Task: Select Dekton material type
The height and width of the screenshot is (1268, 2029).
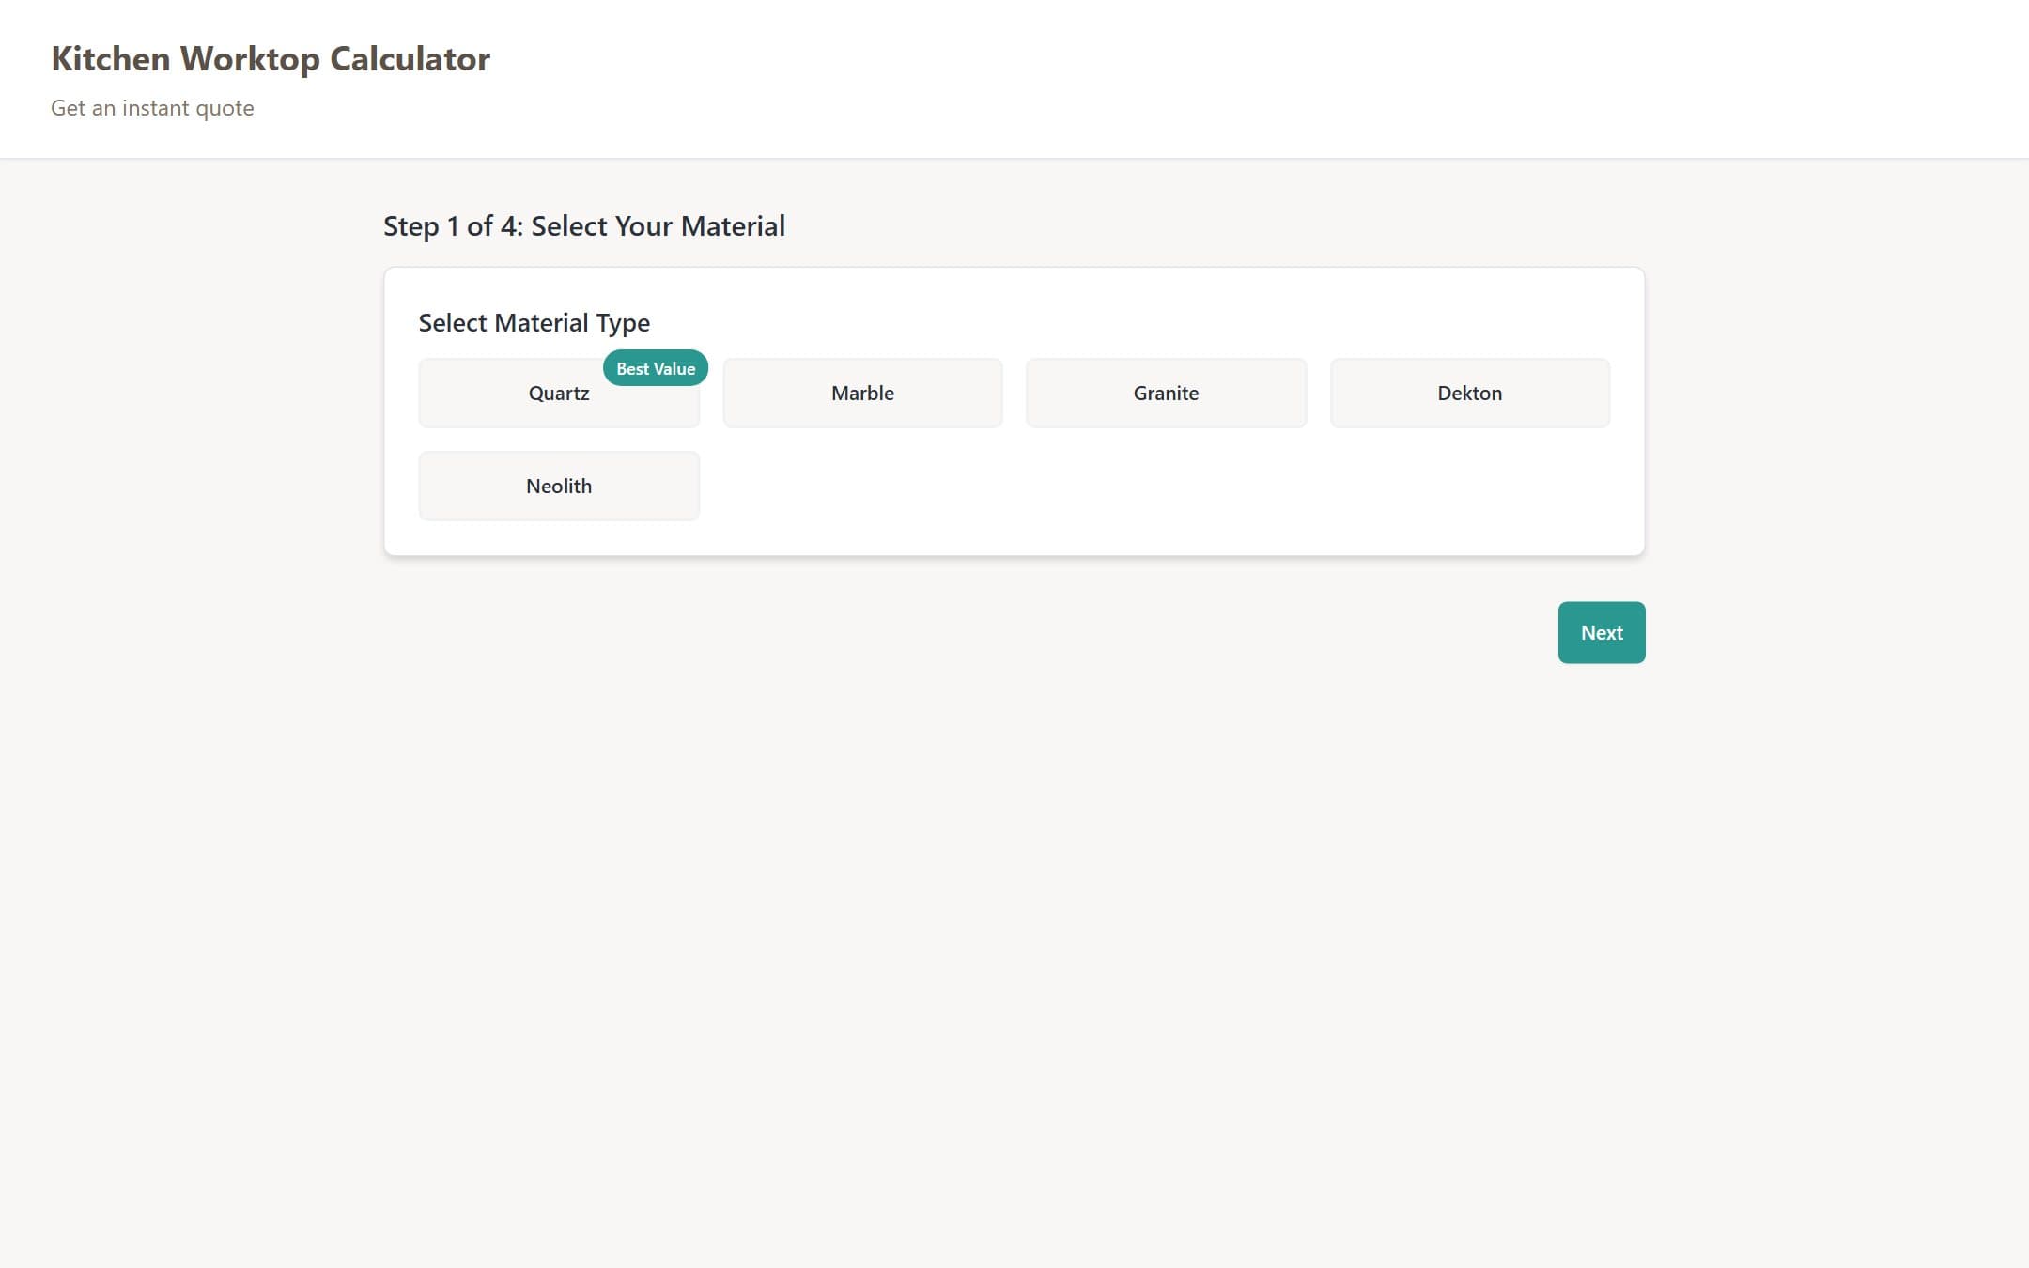Action: point(1469,394)
